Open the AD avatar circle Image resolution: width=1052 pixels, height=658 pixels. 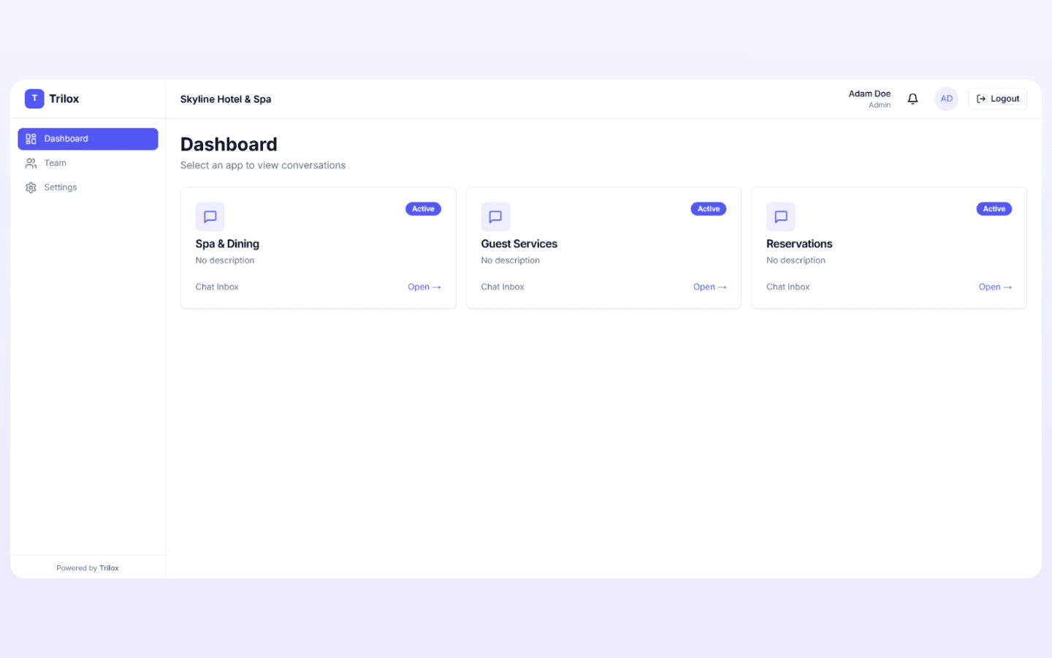(946, 98)
